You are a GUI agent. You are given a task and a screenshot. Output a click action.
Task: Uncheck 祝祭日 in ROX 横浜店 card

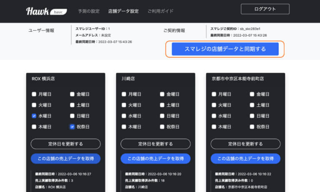tap(72, 127)
